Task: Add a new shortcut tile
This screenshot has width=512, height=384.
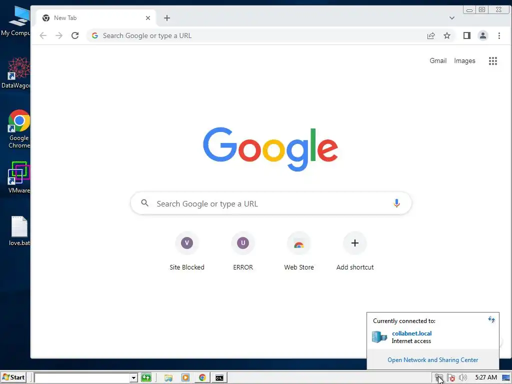Action: 355,251
